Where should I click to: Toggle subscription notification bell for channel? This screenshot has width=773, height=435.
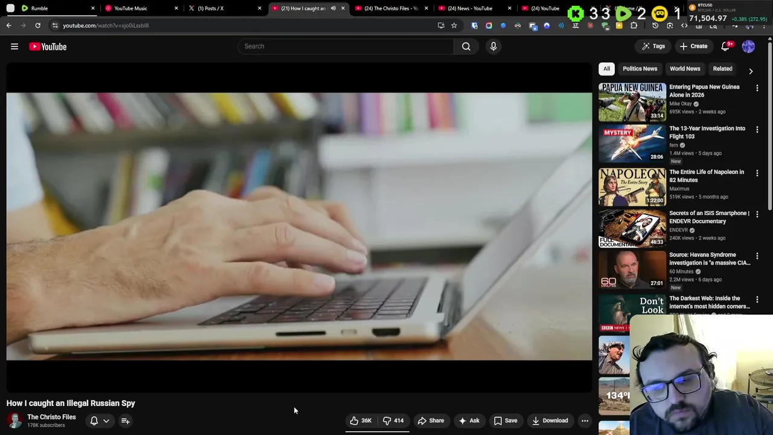point(94,421)
